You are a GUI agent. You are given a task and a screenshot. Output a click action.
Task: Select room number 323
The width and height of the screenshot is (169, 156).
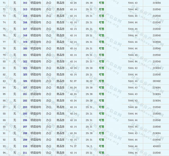coord(25,68)
